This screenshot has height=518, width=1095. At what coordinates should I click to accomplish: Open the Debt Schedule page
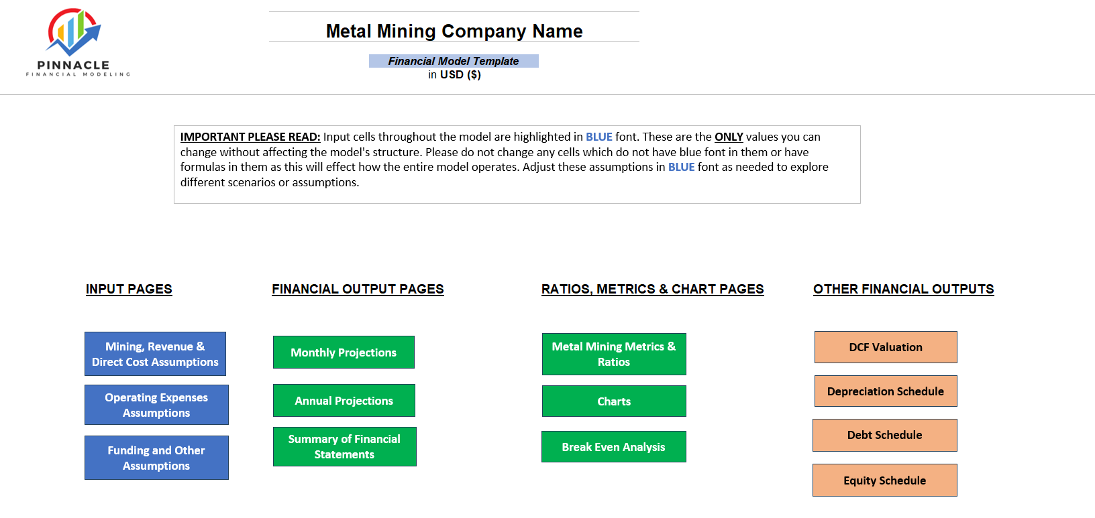(x=885, y=435)
